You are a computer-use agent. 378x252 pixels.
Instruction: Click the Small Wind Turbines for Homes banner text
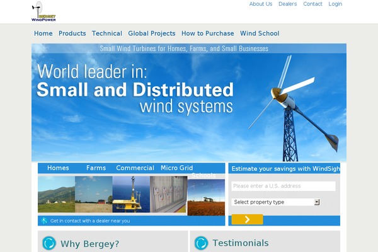coord(184,49)
